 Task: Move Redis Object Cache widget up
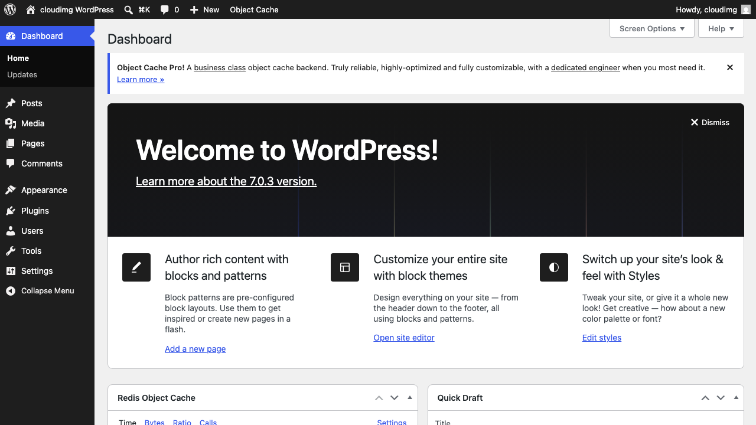pos(379,398)
